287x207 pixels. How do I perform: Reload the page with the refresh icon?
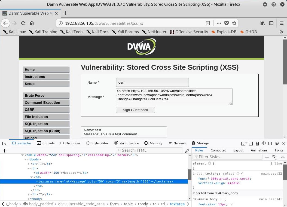click(23, 23)
